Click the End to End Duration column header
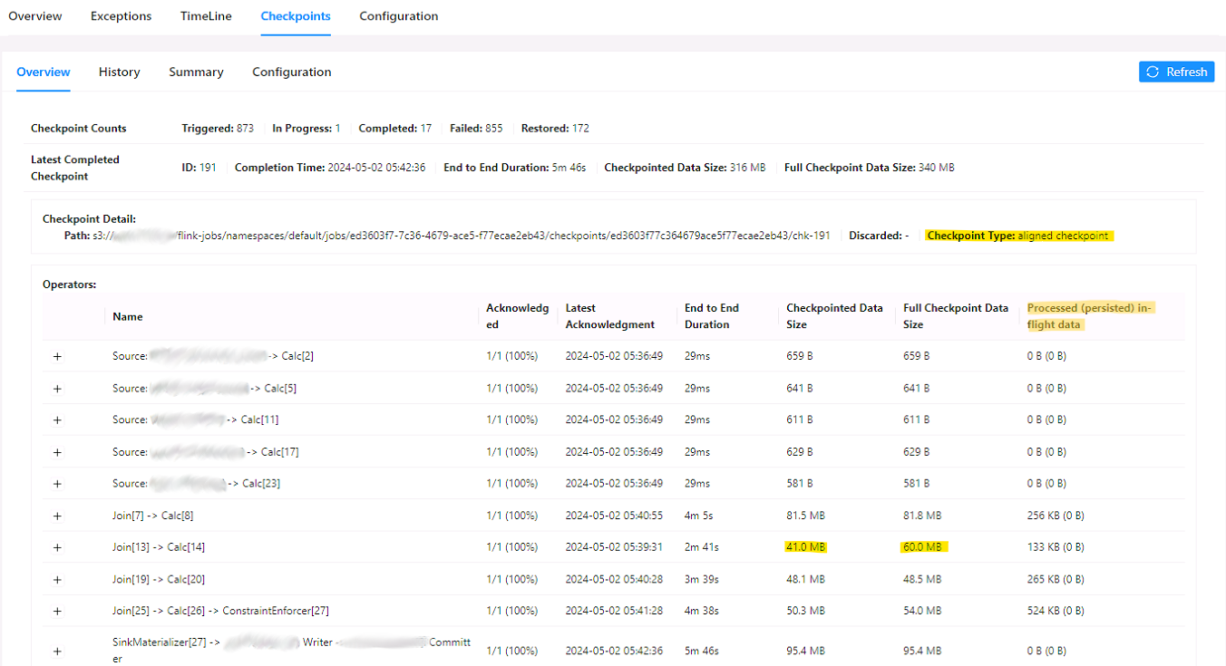Viewport: 1226px width, 666px height. pyautogui.click(x=712, y=316)
